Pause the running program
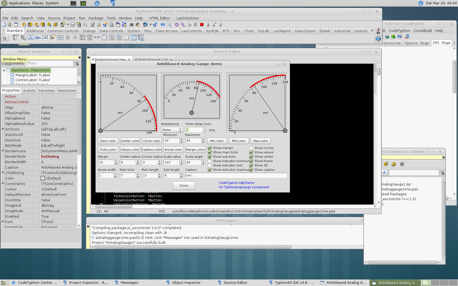Image resolution: width=458 pixels, height=286 pixels. point(195,25)
